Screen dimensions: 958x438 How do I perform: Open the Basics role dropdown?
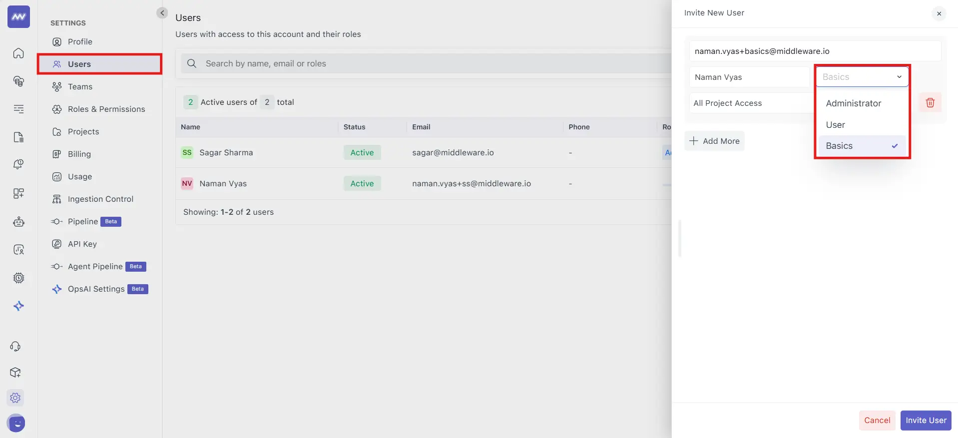[x=862, y=77]
